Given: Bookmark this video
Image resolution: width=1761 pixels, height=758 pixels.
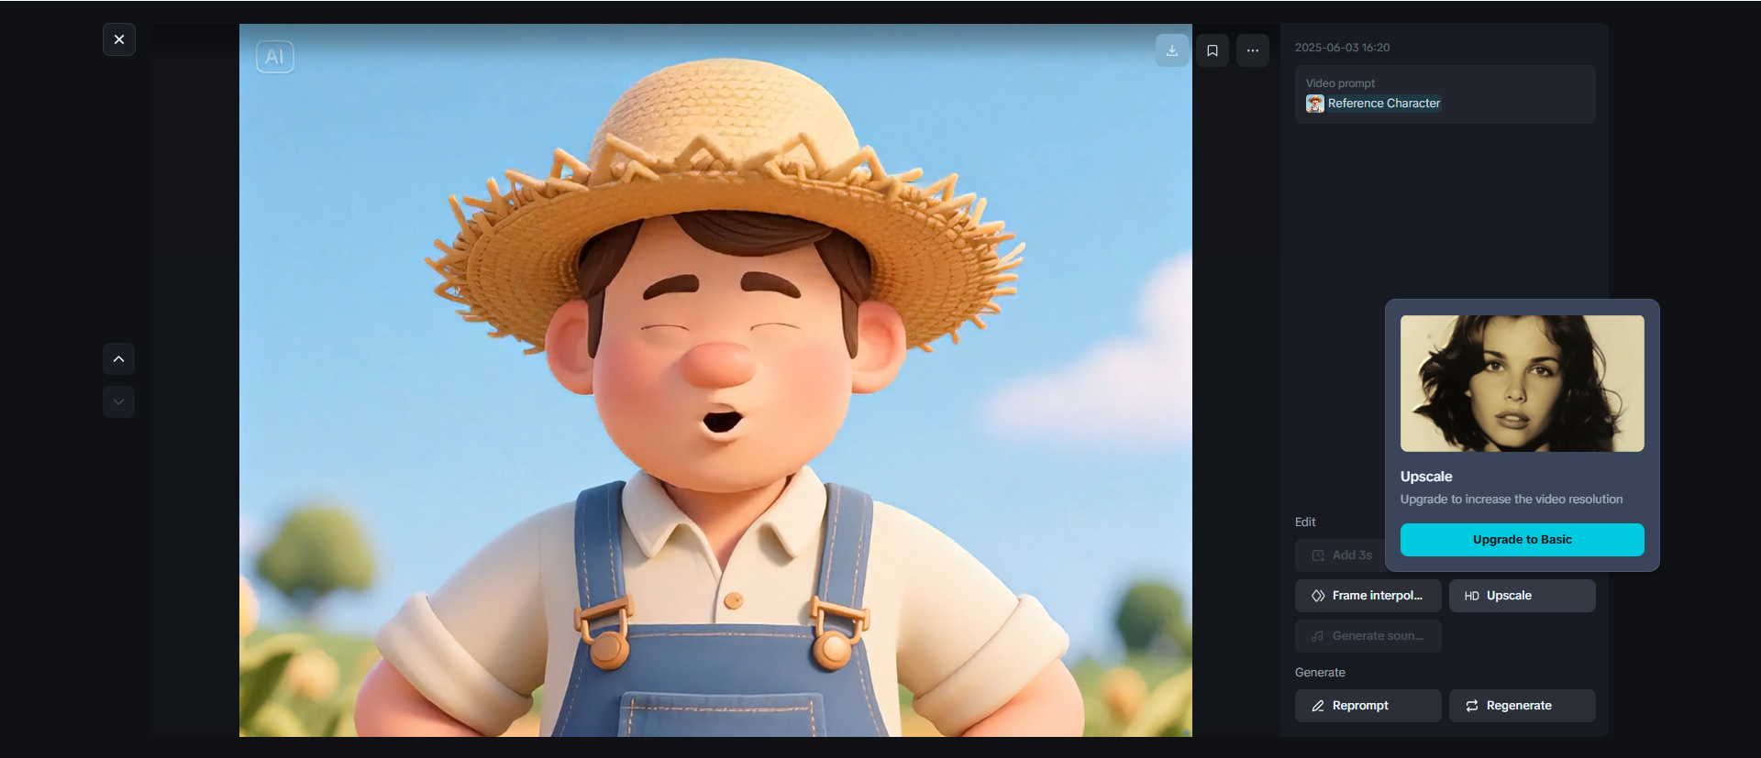Looking at the screenshot, I should 1213,50.
